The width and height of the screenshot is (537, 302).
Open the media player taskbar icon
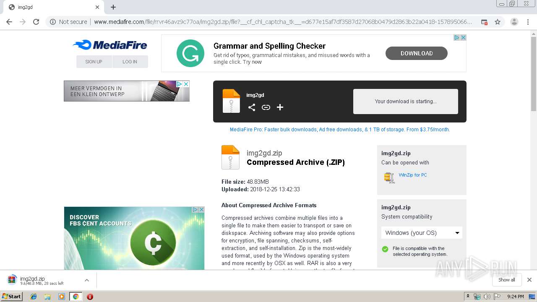click(62, 297)
